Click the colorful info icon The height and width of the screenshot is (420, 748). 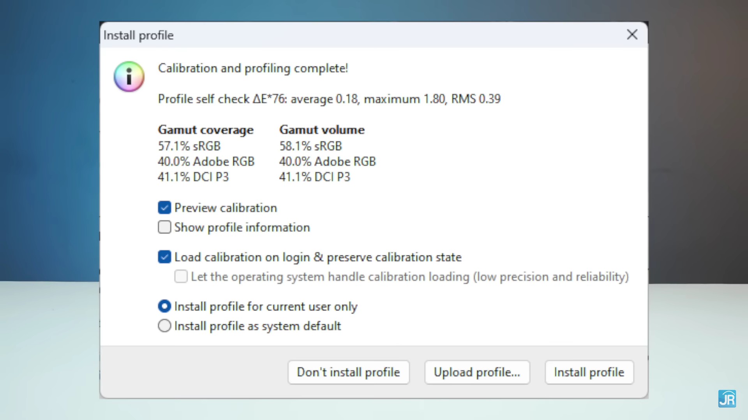click(129, 76)
